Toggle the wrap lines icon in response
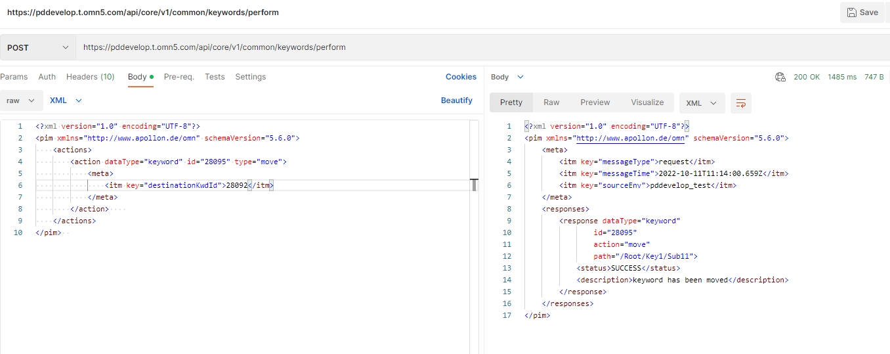The image size is (890, 354). (741, 103)
